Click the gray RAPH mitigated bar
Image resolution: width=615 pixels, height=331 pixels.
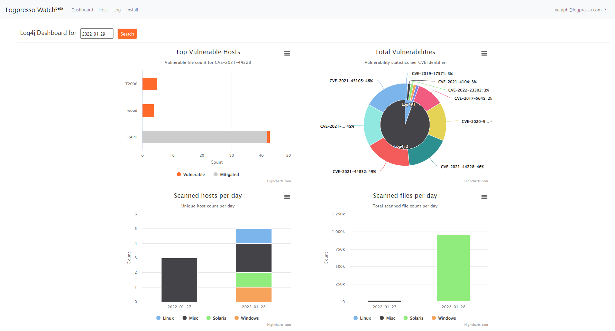click(x=204, y=137)
